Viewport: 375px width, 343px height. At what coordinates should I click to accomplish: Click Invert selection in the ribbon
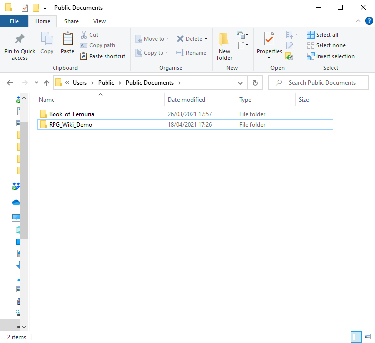[x=330, y=56]
